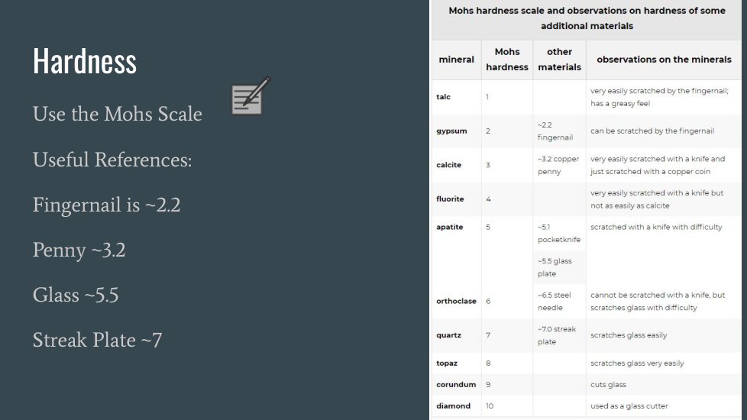This screenshot has height=420, width=747.
Task: Click the diamond row mineral name
Action: [453, 405]
